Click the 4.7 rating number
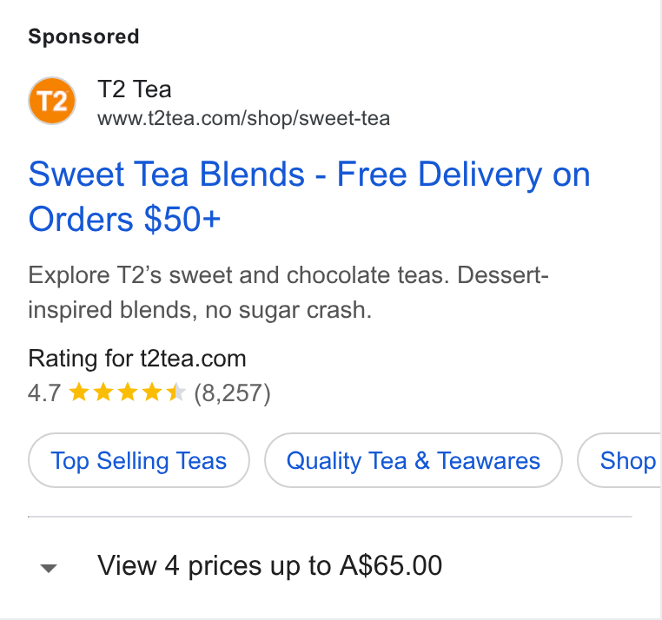Image resolution: width=662 pixels, height=620 pixels. pyautogui.click(x=44, y=393)
